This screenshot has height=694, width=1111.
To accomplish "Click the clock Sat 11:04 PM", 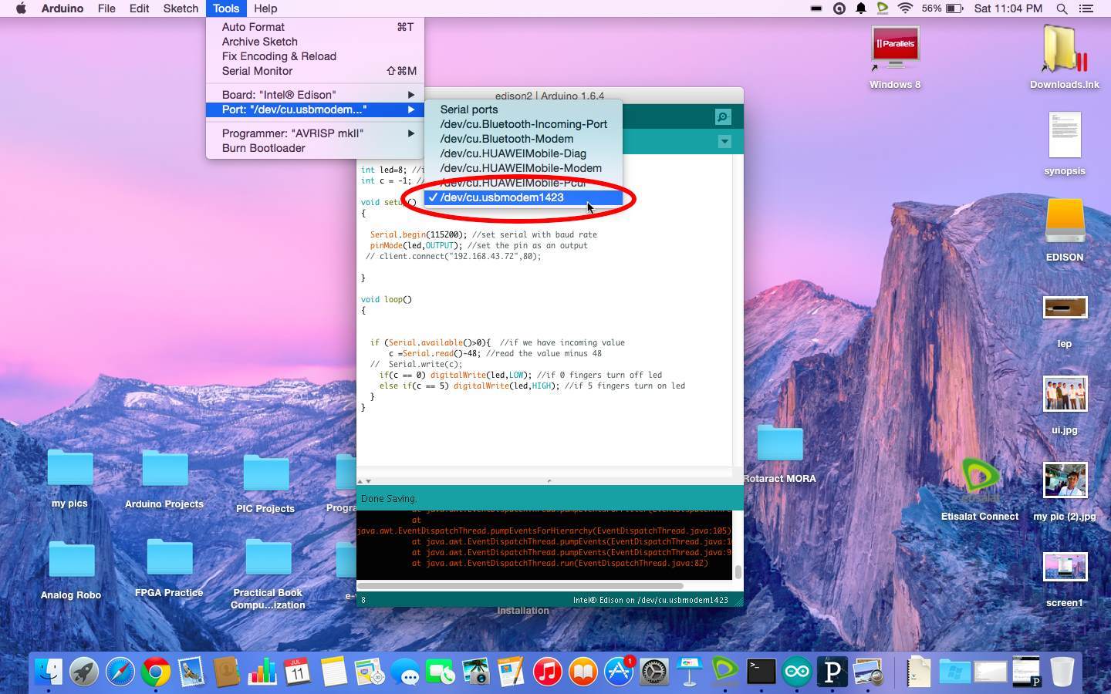I will point(1008,8).
